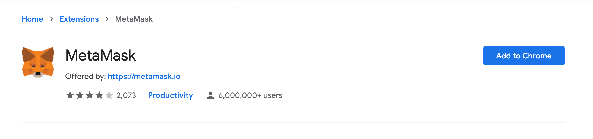The image size is (593, 139).
Task: Click the 2,073 ratings count
Action: coord(126,95)
